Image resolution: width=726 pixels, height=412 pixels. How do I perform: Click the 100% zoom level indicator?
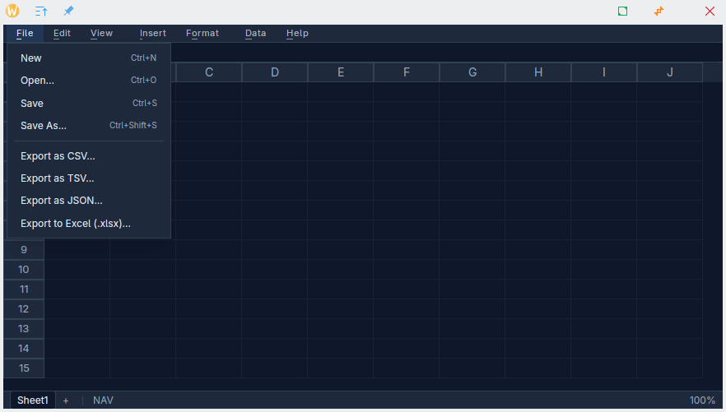pos(701,400)
